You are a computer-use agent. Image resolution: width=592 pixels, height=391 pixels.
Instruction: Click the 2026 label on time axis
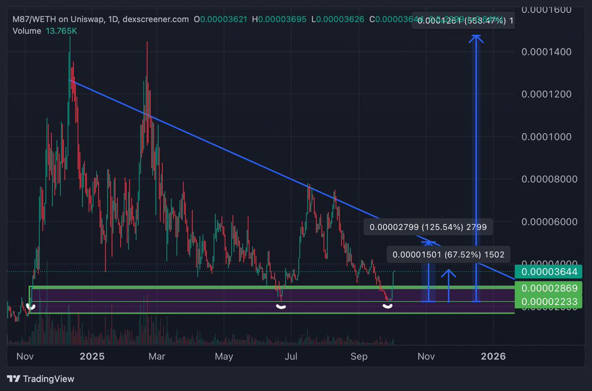point(493,356)
